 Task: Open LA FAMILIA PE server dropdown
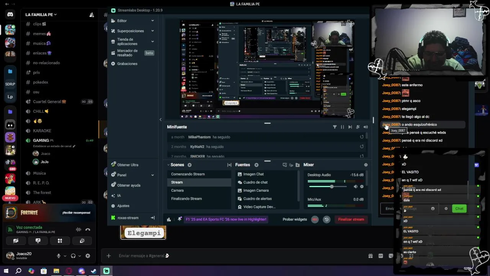tap(41, 15)
